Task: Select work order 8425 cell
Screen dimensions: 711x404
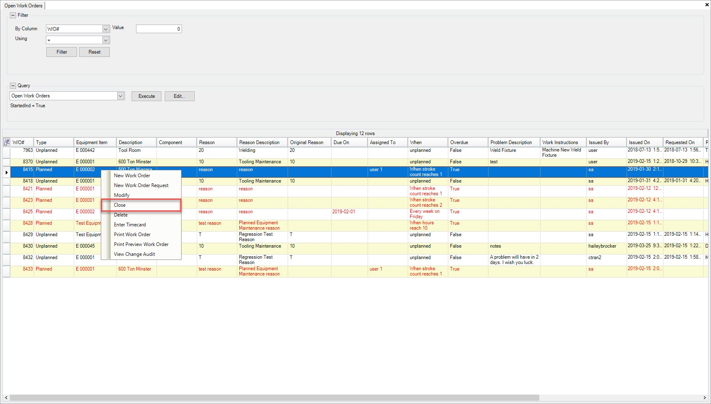Action: coord(22,214)
